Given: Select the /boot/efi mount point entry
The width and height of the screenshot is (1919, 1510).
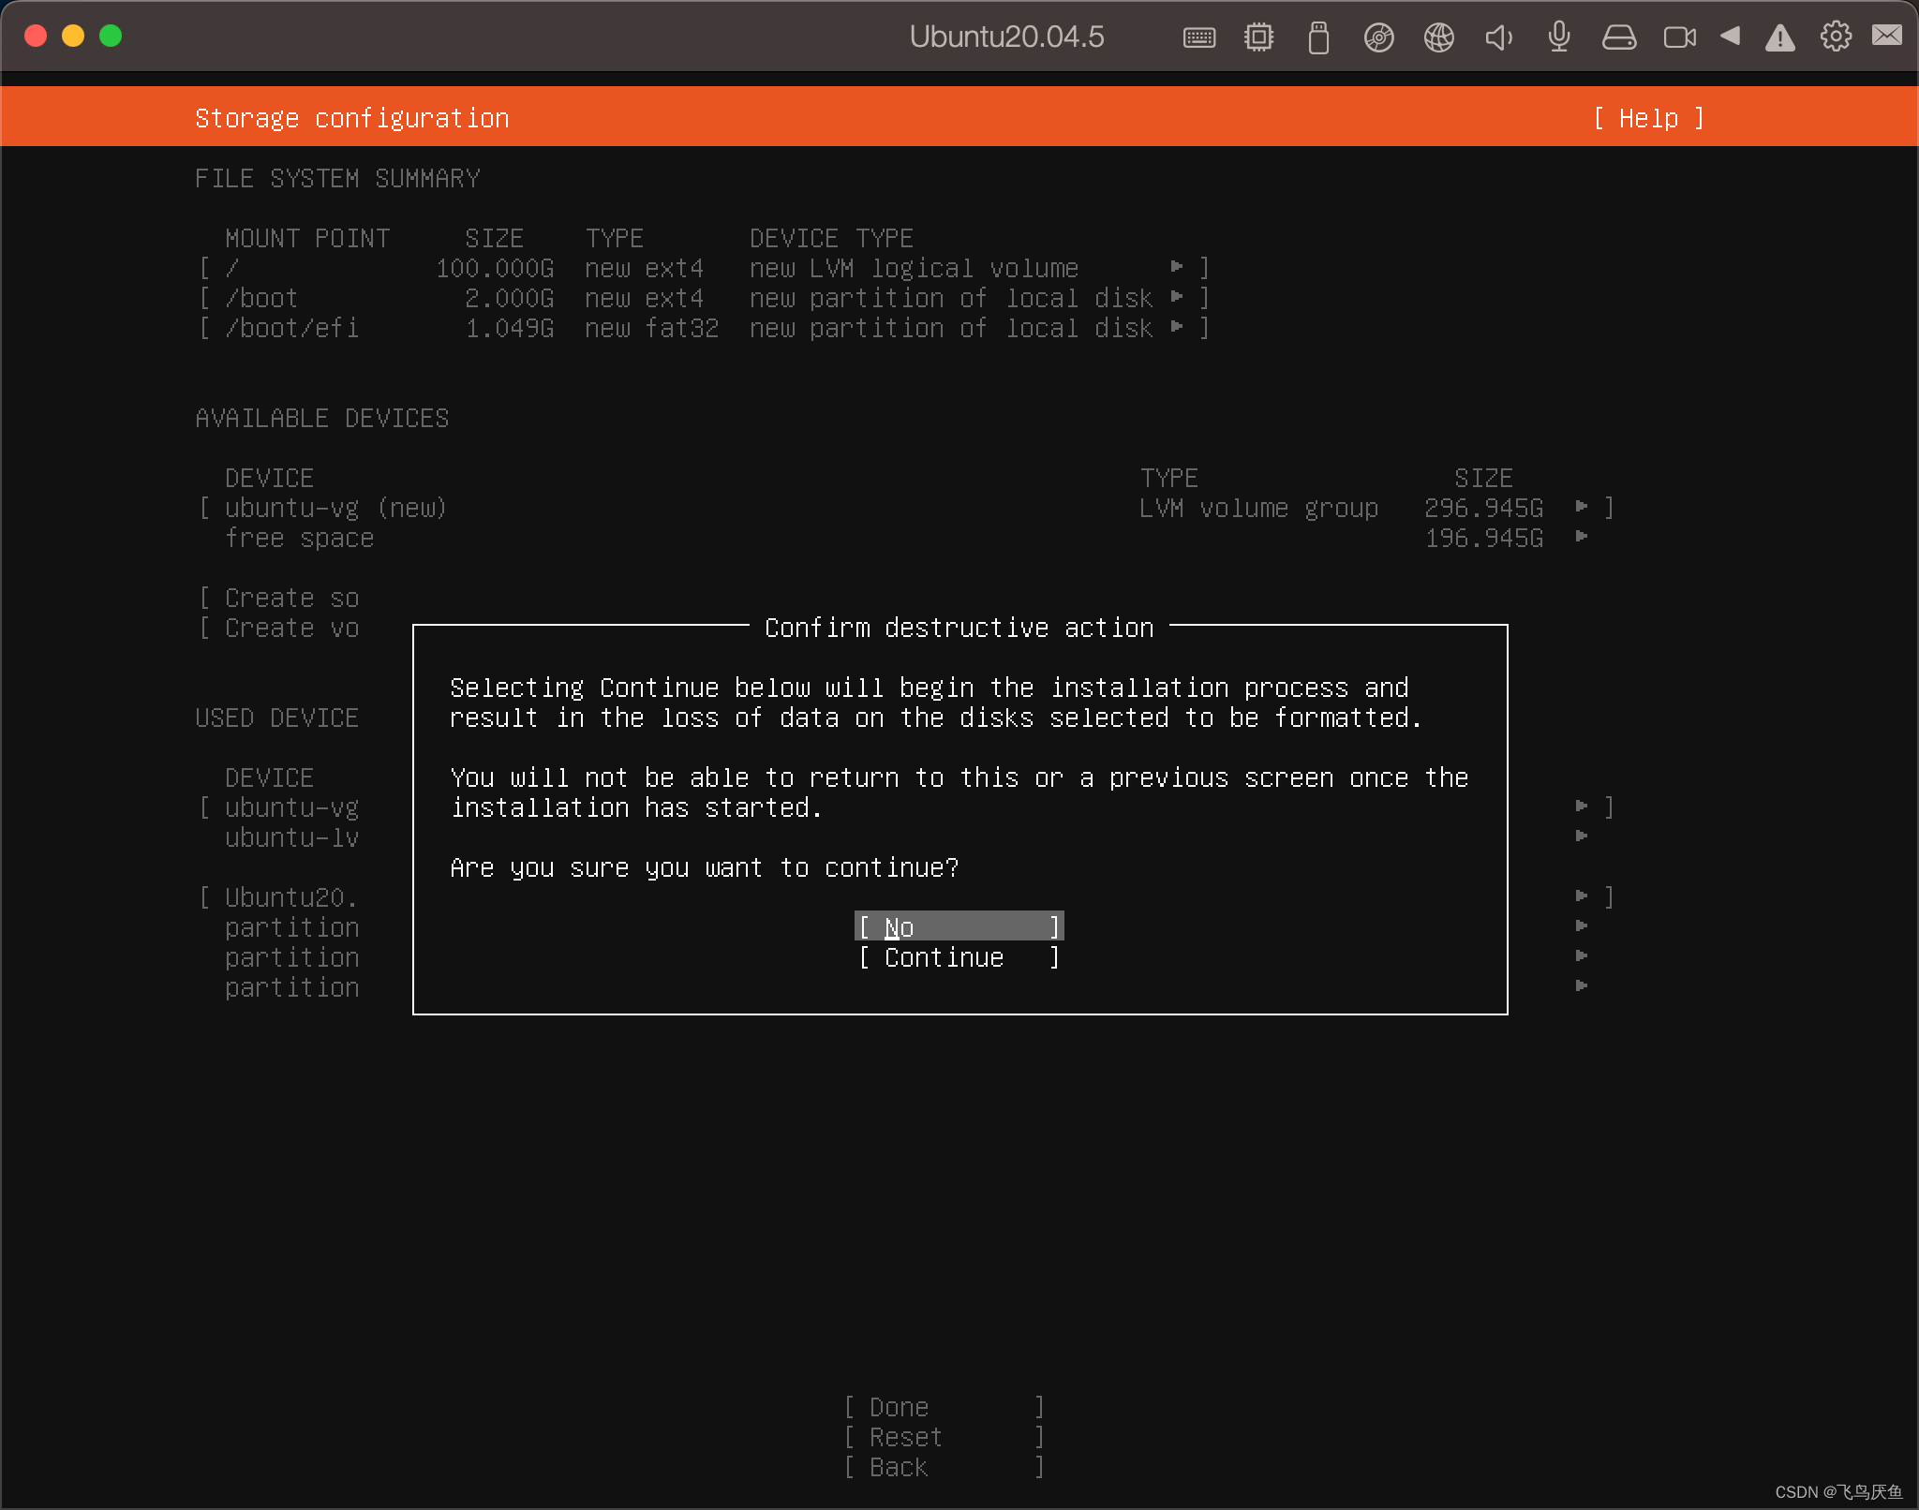Looking at the screenshot, I should pos(703,328).
